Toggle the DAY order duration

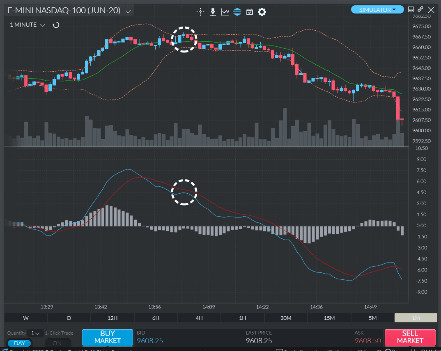pos(19,343)
